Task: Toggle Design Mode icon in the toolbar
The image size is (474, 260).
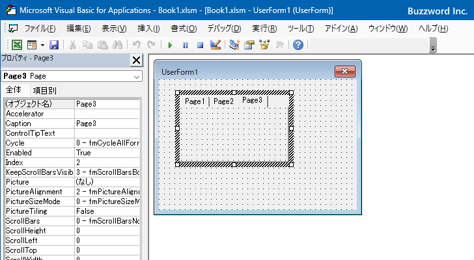Action: click(x=216, y=45)
